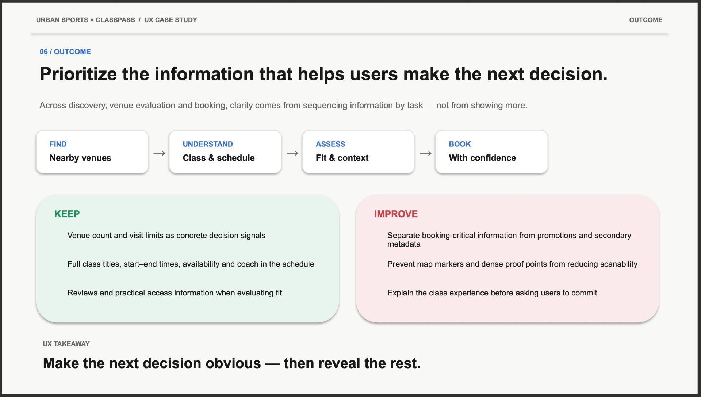Click 'UX CASE STUDY' in the header
The image size is (701, 397).
tap(171, 20)
